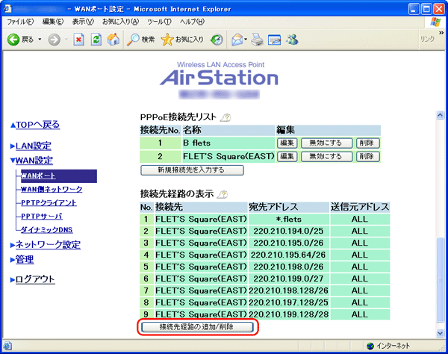Image resolution: width=448 pixels, height=354 pixels.
Task: Click ログアウト link
Action: pyautogui.click(x=35, y=279)
